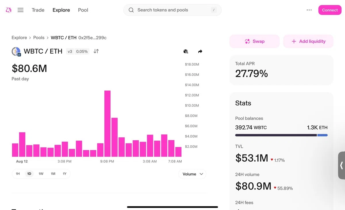Click the Aug 12 axis label
The width and height of the screenshot is (345, 210).
[22, 161]
